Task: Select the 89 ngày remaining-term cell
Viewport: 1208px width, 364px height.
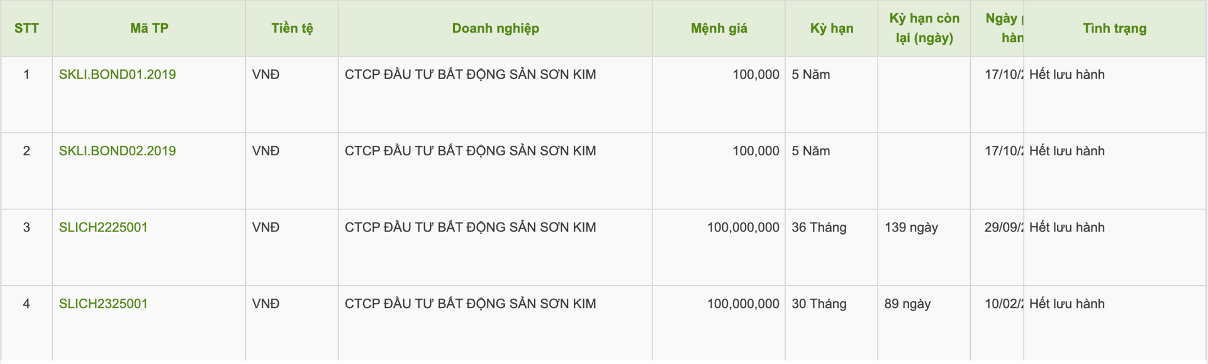Action: click(907, 304)
